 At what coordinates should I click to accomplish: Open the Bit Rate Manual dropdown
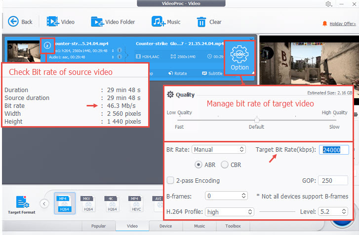(219, 150)
